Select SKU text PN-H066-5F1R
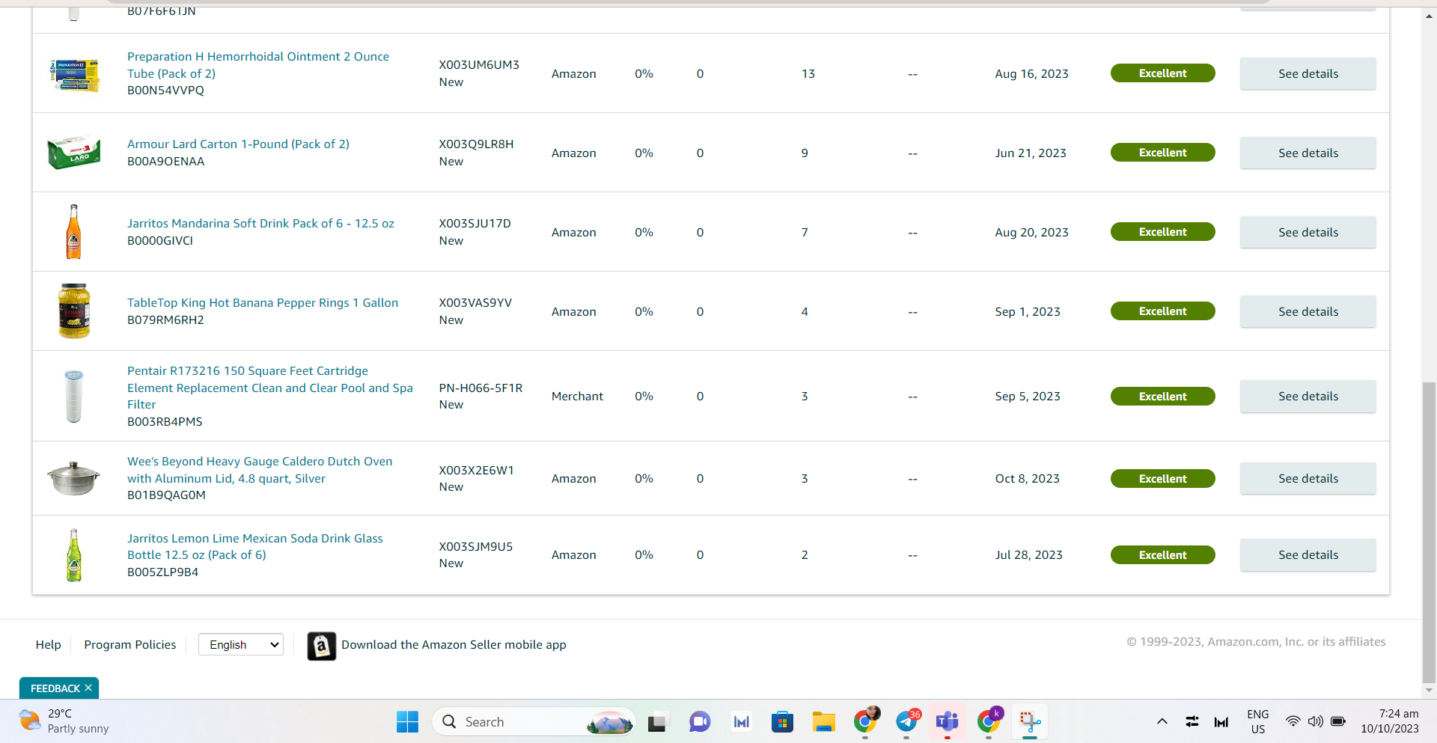Screen dimensions: 1437x743 [x=480, y=388]
